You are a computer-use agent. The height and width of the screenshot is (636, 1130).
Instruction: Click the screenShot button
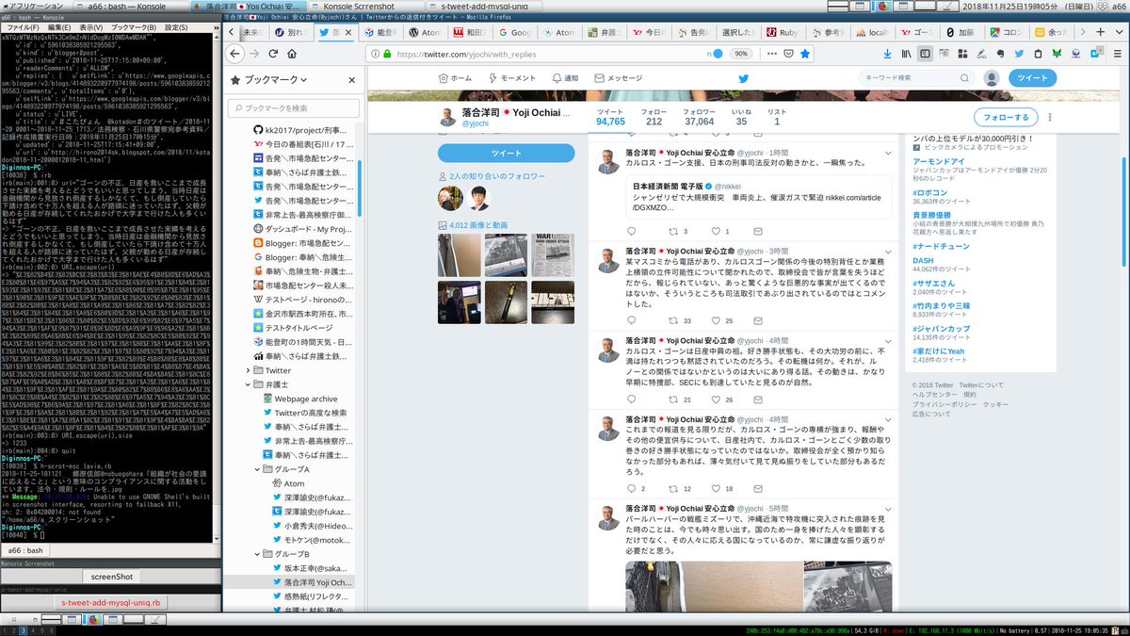pyautogui.click(x=111, y=577)
